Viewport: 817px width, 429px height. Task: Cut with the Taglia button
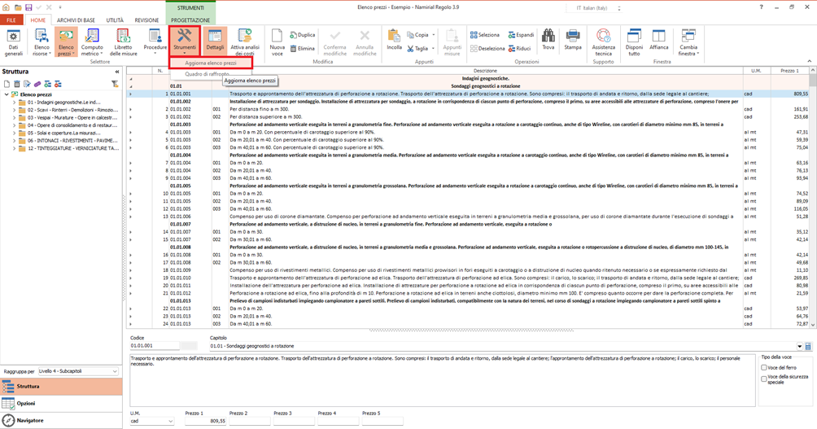click(x=418, y=49)
